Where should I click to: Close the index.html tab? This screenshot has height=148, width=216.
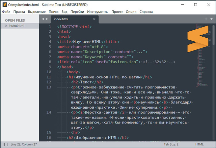[94, 19]
